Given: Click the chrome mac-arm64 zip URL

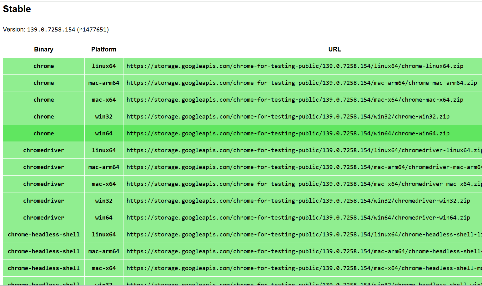Looking at the screenshot, I should pyautogui.click(x=302, y=83).
